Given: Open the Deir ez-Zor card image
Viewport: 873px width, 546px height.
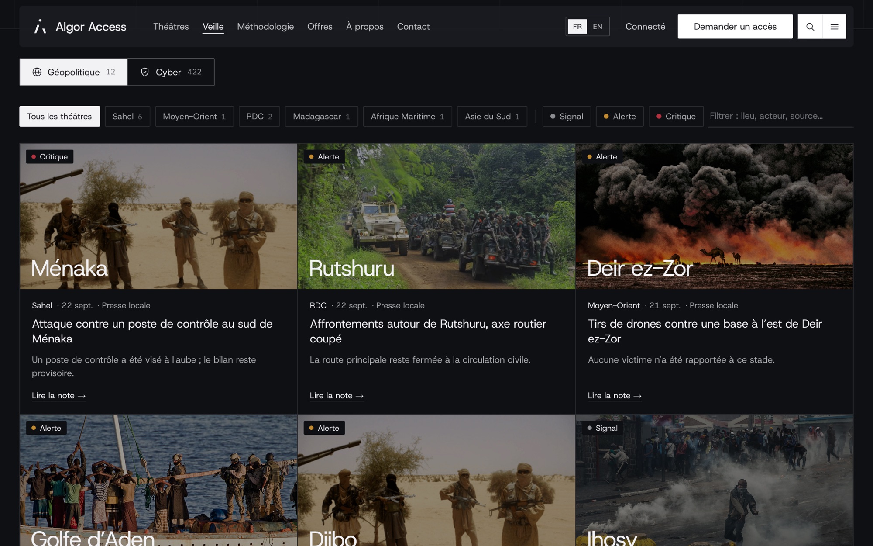Looking at the screenshot, I should tap(714, 216).
